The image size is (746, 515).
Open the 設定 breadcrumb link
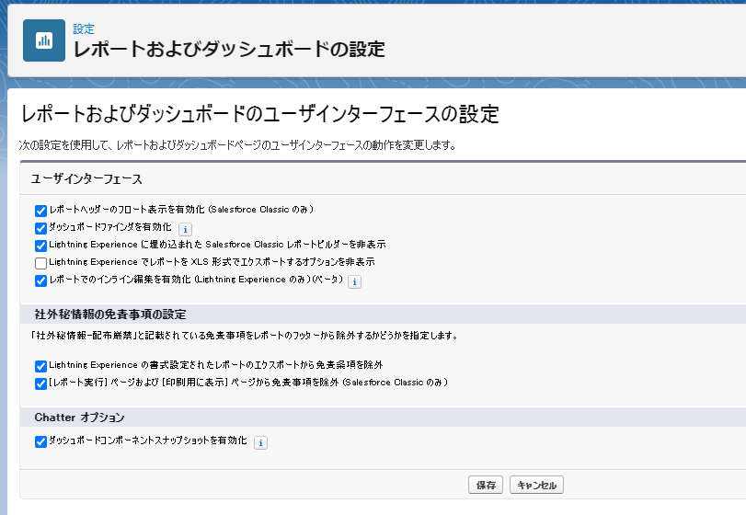(x=84, y=29)
